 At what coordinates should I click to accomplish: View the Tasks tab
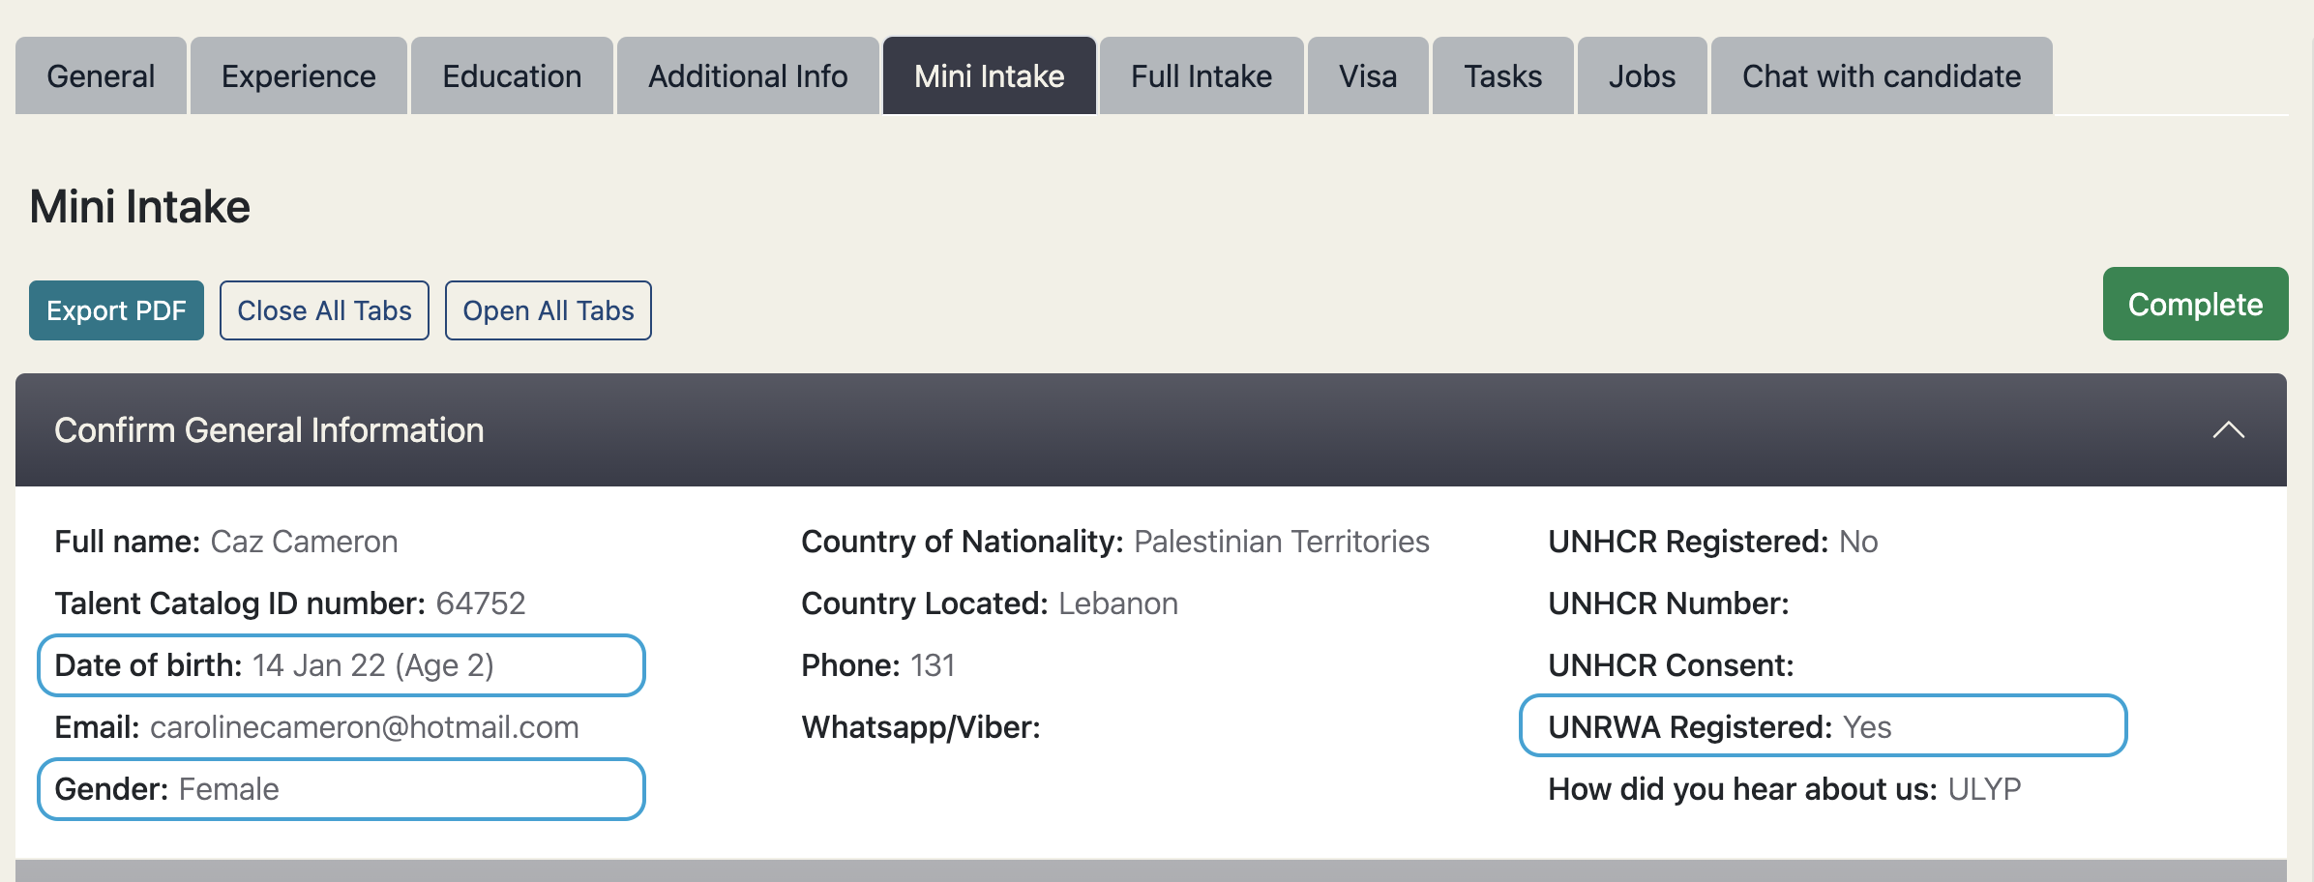pyautogui.click(x=1502, y=76)
